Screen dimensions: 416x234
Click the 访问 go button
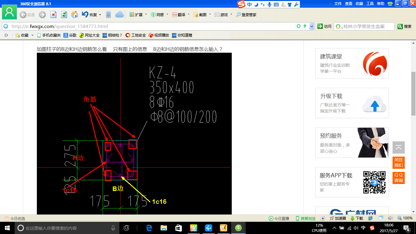(324, 27)
